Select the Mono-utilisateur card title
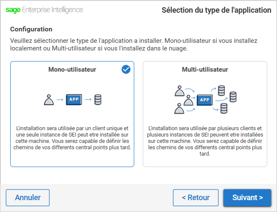277x212 pixels. point(72,70)
